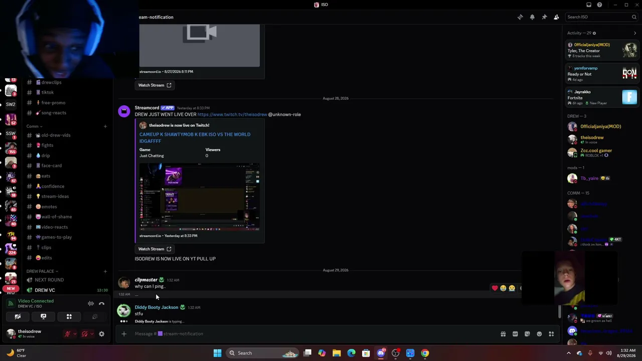Open the Twitch stream preview thumbnail

[x=200, y=197]
